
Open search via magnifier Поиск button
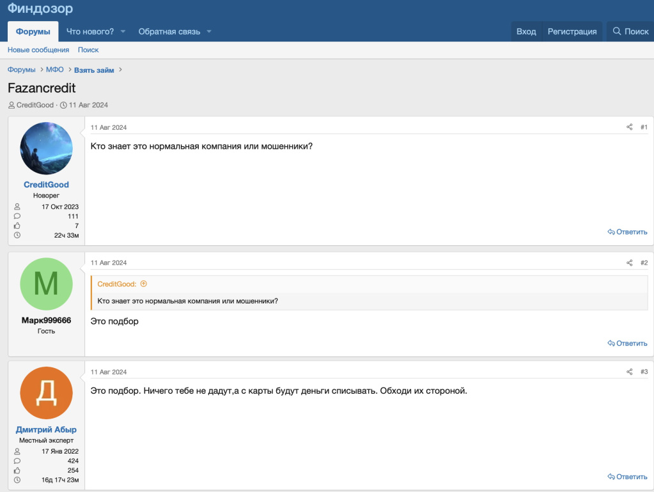630,31
